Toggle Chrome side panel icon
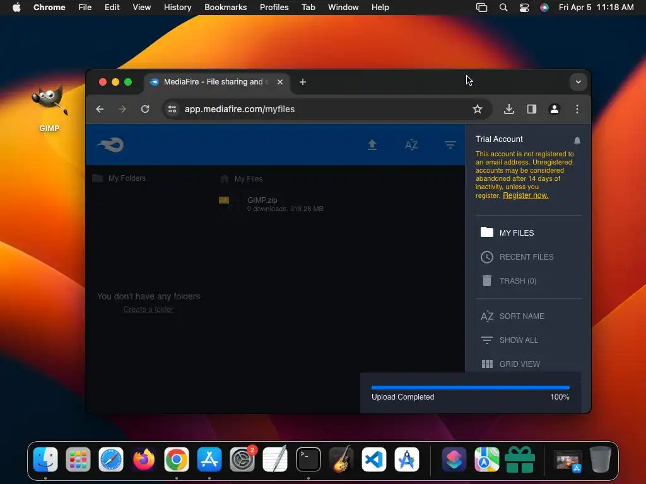 point(531,109)
